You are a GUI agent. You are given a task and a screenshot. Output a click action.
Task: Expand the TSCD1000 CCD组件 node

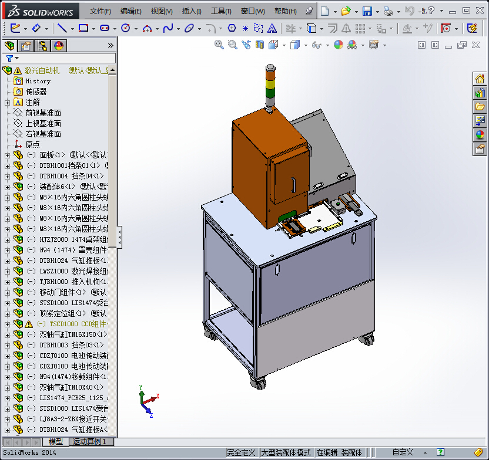[7, 324]
